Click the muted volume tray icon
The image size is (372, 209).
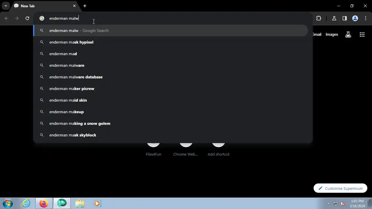343,203
